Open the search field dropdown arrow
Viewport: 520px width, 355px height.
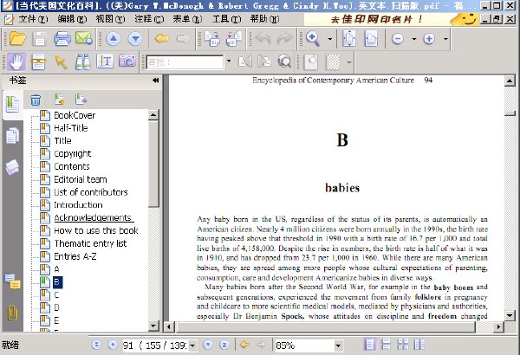point(229,61)
